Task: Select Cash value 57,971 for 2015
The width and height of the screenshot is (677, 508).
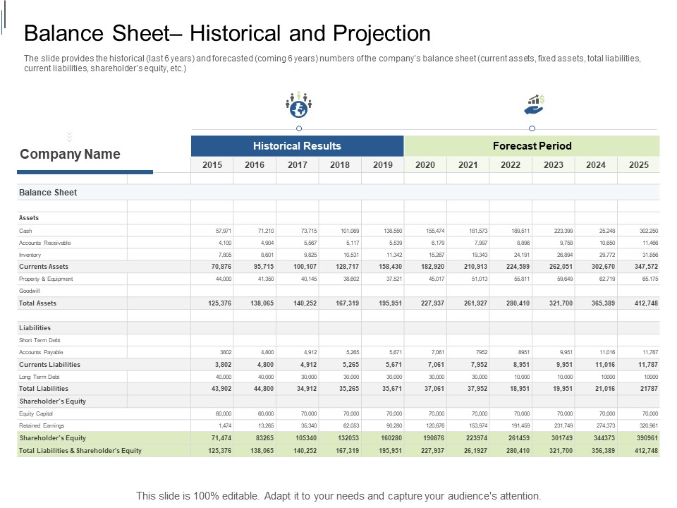Action: [x=224, y=231]
